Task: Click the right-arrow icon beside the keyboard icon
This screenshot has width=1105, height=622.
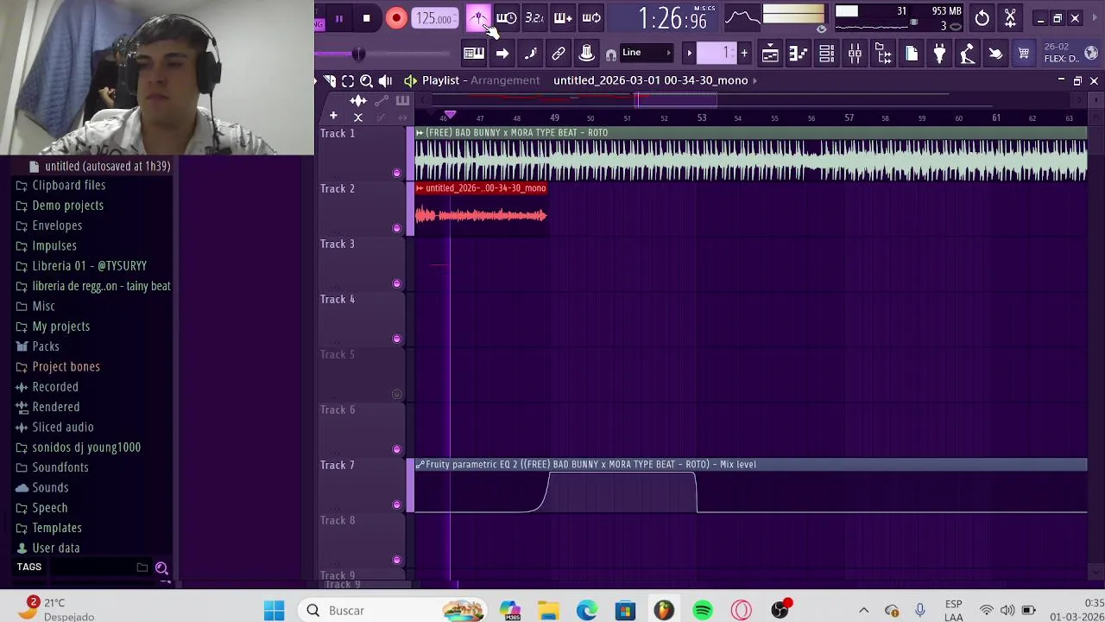Action: [x=502, y=54]
